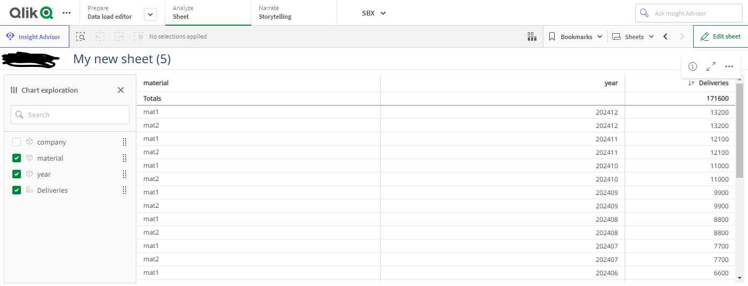The width and height of the screenshot is (748, 286).
Task: Click the company drag handle
Action: (125, 142)
